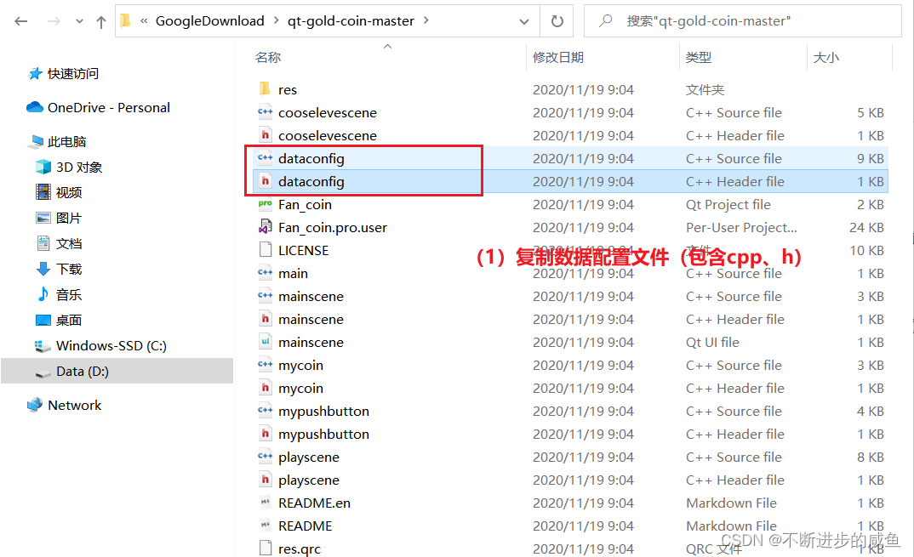This screenshot has height=557, width=914.
Task: Select the dataconfig C++ source file icon
Action: coord(266,157)
